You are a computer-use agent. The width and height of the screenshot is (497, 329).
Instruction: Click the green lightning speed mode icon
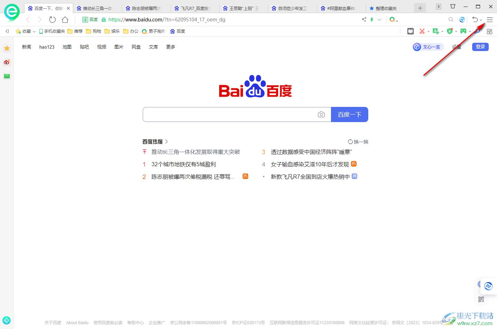(x=372, y=20)
